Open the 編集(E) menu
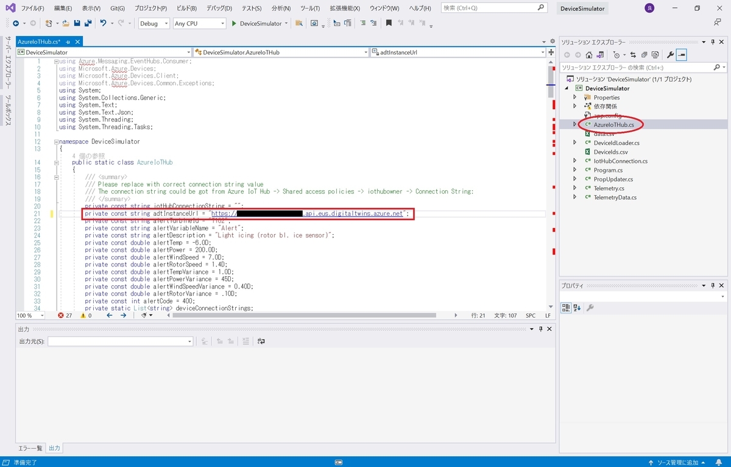This screenshot has width=731, height=467. (63, 9)
